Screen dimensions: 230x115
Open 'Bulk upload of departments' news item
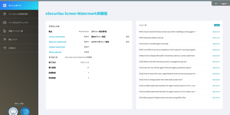click(x=162, y=97)
